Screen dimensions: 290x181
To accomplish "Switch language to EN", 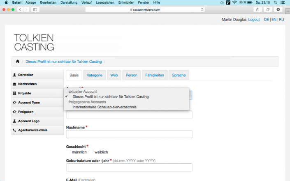I will pyautogui.click(x=274, y=20).
